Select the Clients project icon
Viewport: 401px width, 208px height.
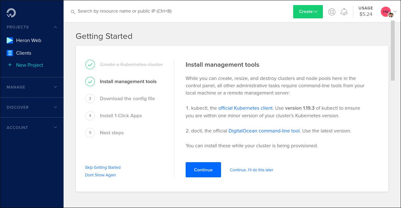[10, 53]
